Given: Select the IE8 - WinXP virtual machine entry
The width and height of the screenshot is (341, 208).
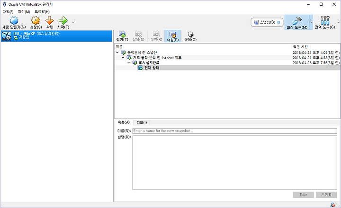Looking at the screenshot, I should click(56, 36).
